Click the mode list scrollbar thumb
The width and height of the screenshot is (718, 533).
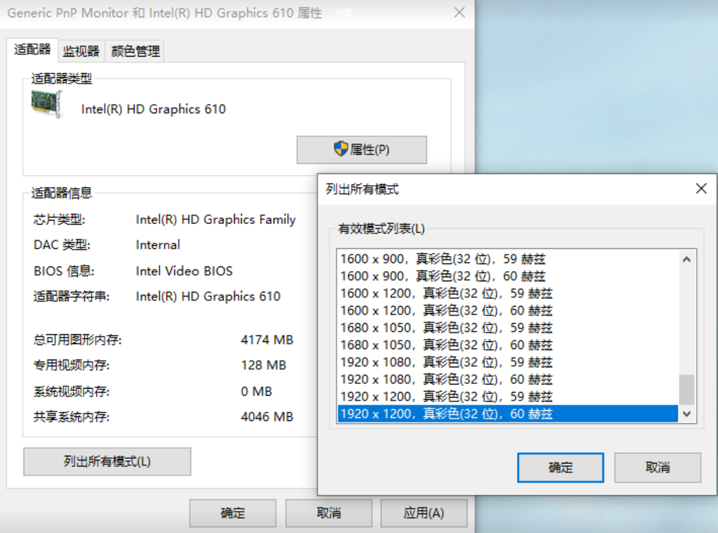pos(686,389)
